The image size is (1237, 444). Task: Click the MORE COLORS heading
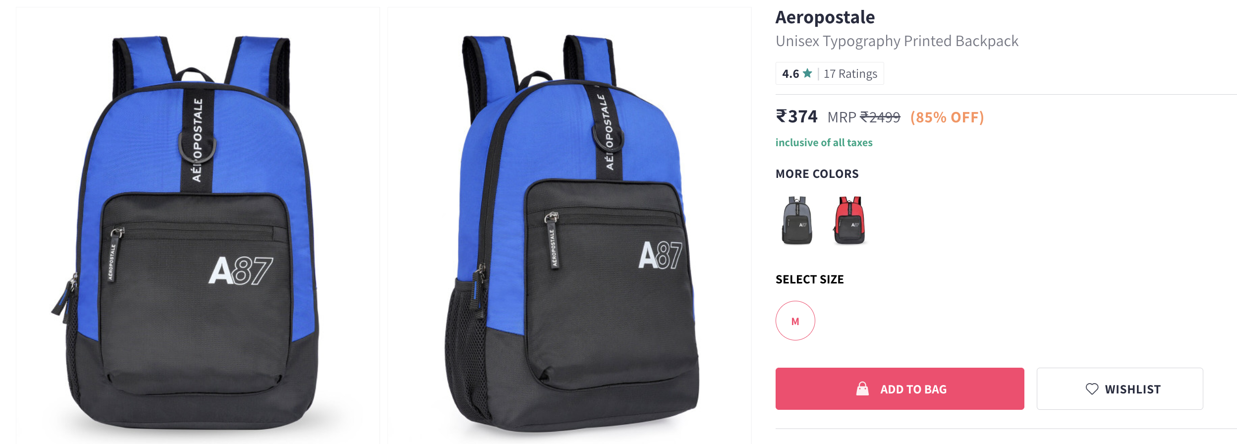pos(817,174)
